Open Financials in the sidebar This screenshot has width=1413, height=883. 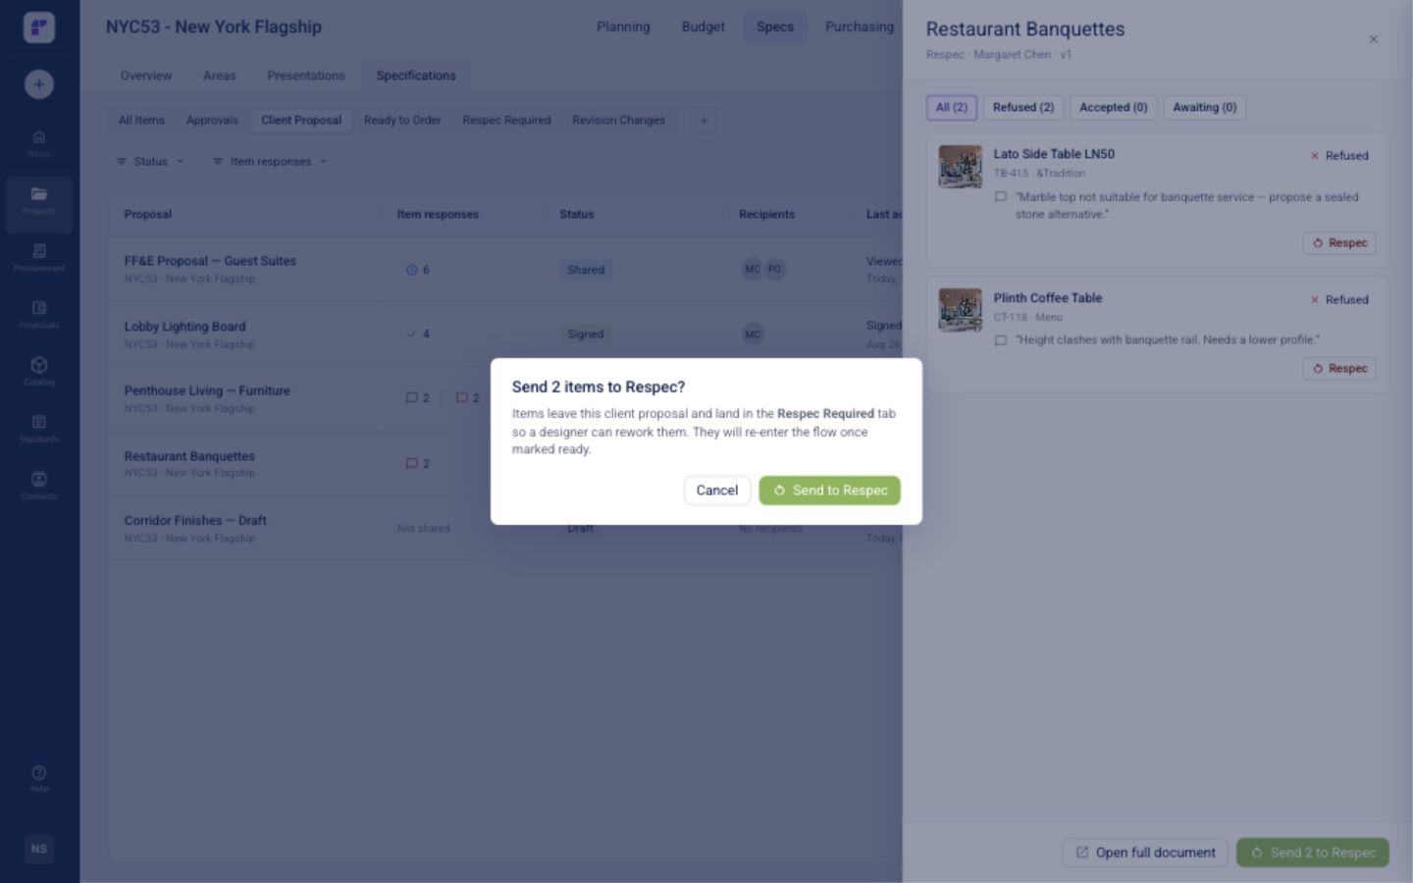39,314
